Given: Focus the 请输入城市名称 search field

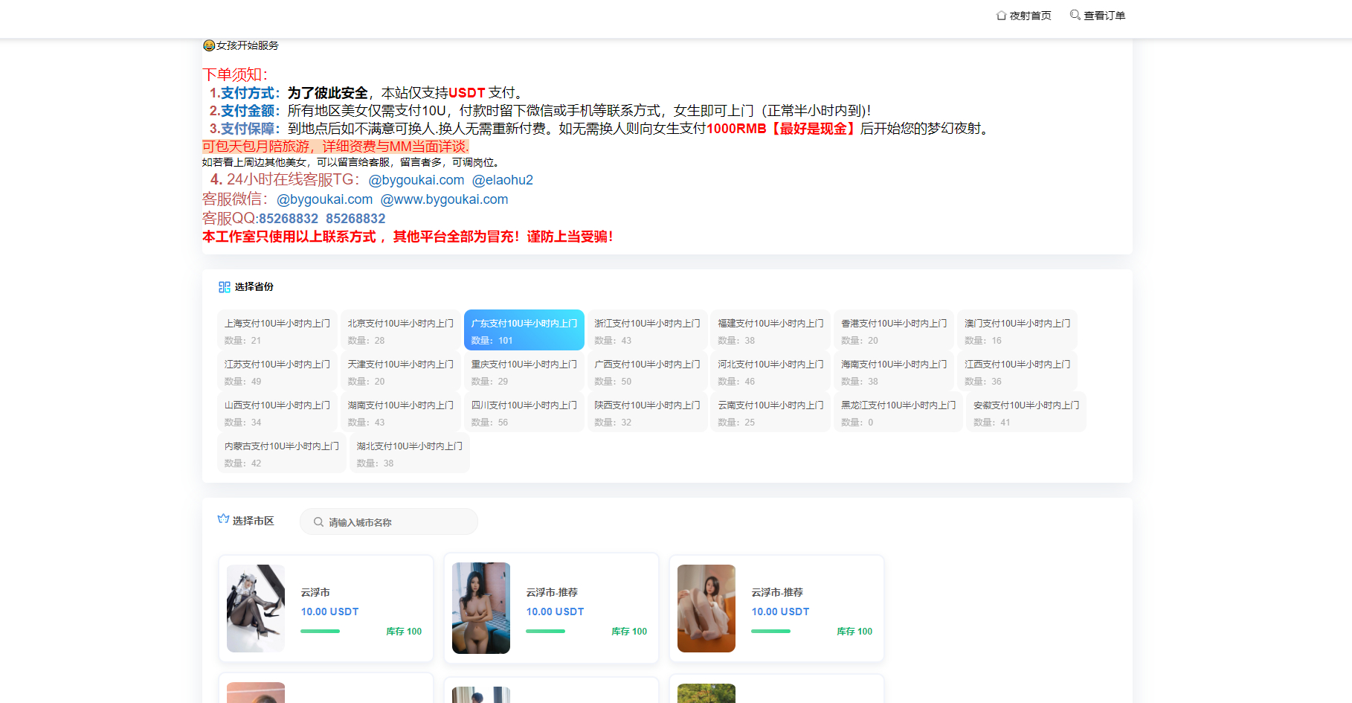Looking at the screenshot, I should click(x=389, y=521).
